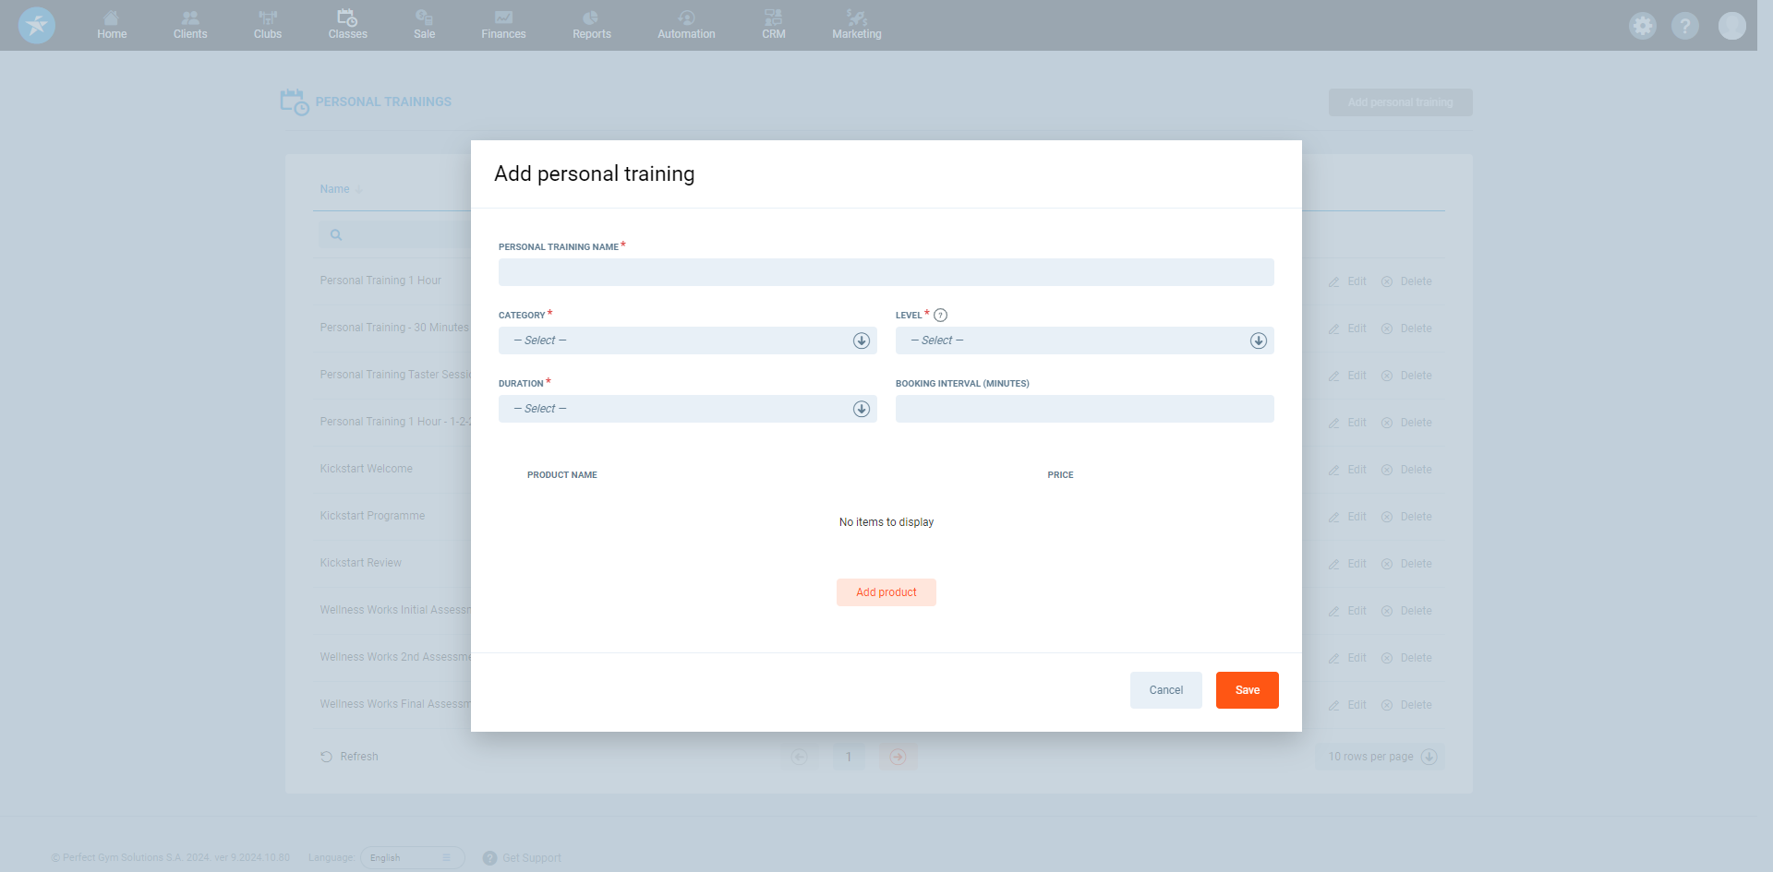This screenshot has width=1773, height=872.
Task: Click the search magnifier icon in Name filter
Action: pos(336,235)
